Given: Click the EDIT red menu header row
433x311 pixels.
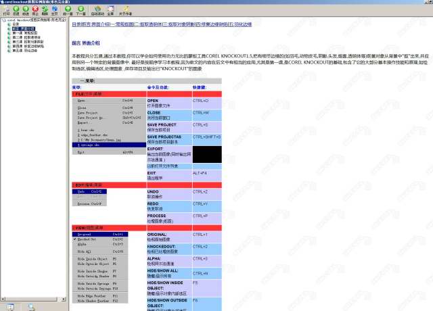Looking at the screenshot, I should [147, 185].
